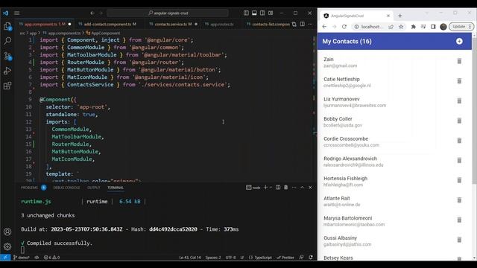Delete the contact Bobby Coller
Viewport: 477px width, 268px height.
[459, 121]
